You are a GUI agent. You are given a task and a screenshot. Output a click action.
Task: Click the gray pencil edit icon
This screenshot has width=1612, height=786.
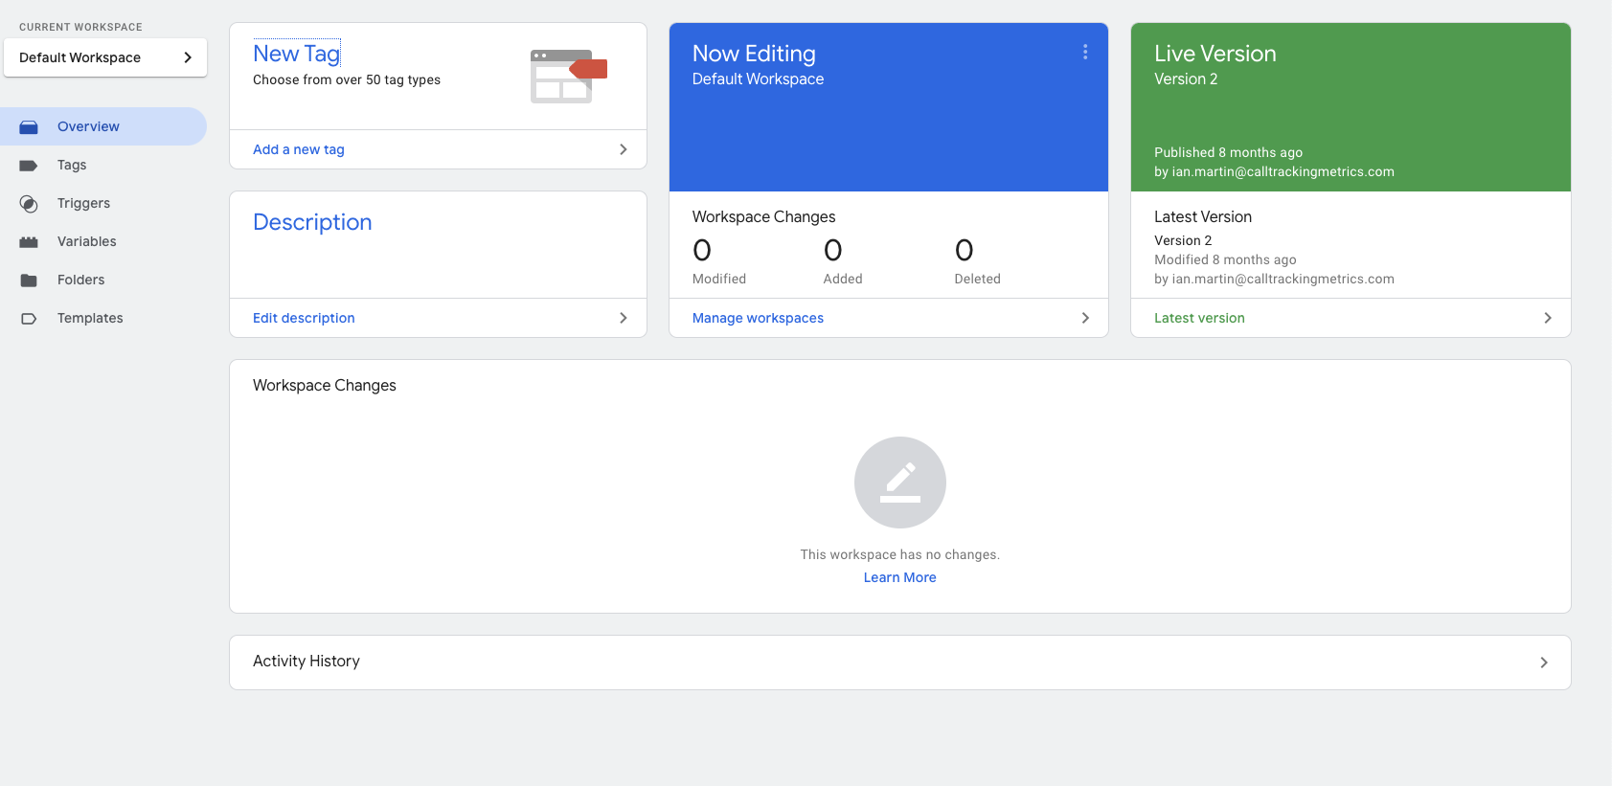[899, 483]
